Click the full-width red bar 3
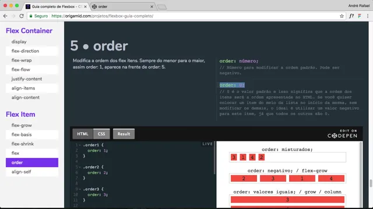 pyautogui.click(x=287, y=200)
